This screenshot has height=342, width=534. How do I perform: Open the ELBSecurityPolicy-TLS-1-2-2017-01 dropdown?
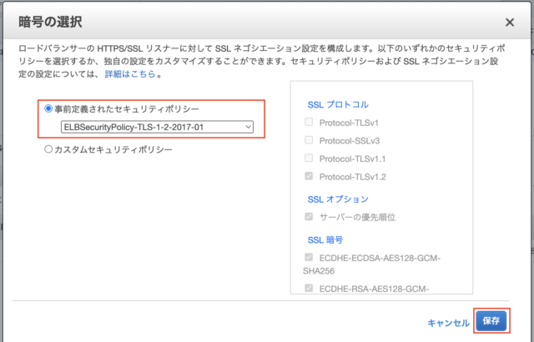coord(157,127)
